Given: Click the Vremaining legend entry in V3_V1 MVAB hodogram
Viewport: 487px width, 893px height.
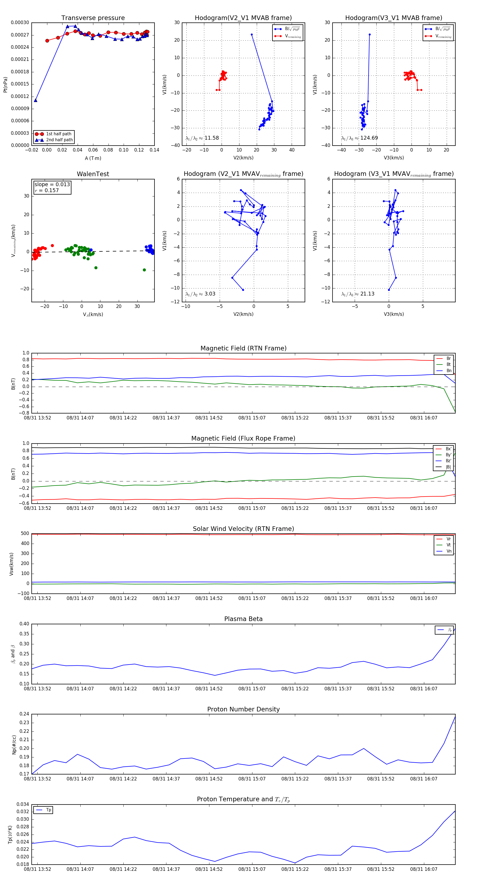Looking at the screenshot, I should pos(438,36).
